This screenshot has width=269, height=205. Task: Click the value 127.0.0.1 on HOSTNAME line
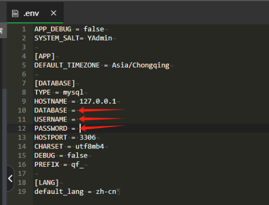tap(98, 101)
